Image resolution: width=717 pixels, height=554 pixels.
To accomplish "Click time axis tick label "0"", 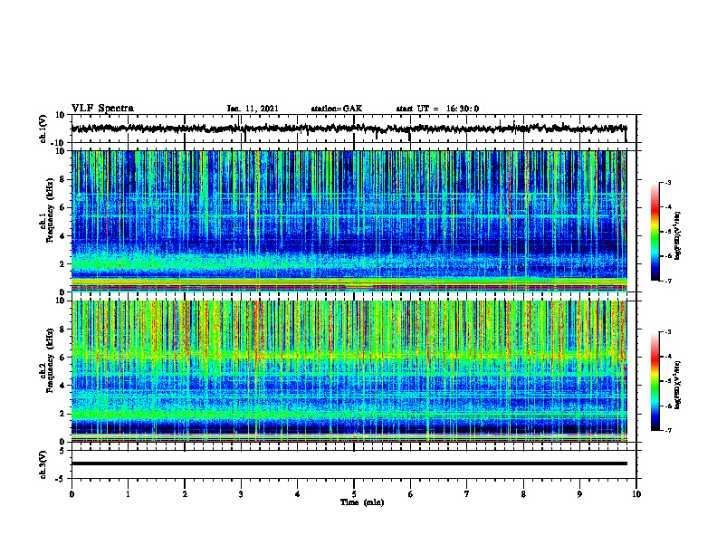I will 72,494.
